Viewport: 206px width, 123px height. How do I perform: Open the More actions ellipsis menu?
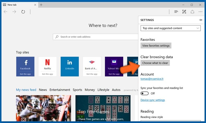[201, 12]
